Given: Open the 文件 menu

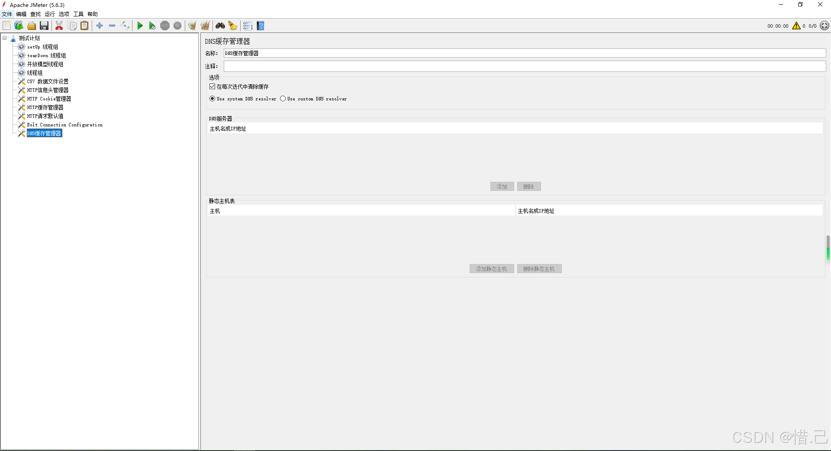Looking at the screenshot, I should click(x=7, y=14).
